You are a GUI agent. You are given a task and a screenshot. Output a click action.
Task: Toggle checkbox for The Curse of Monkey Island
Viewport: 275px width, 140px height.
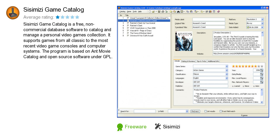(128, 33)
